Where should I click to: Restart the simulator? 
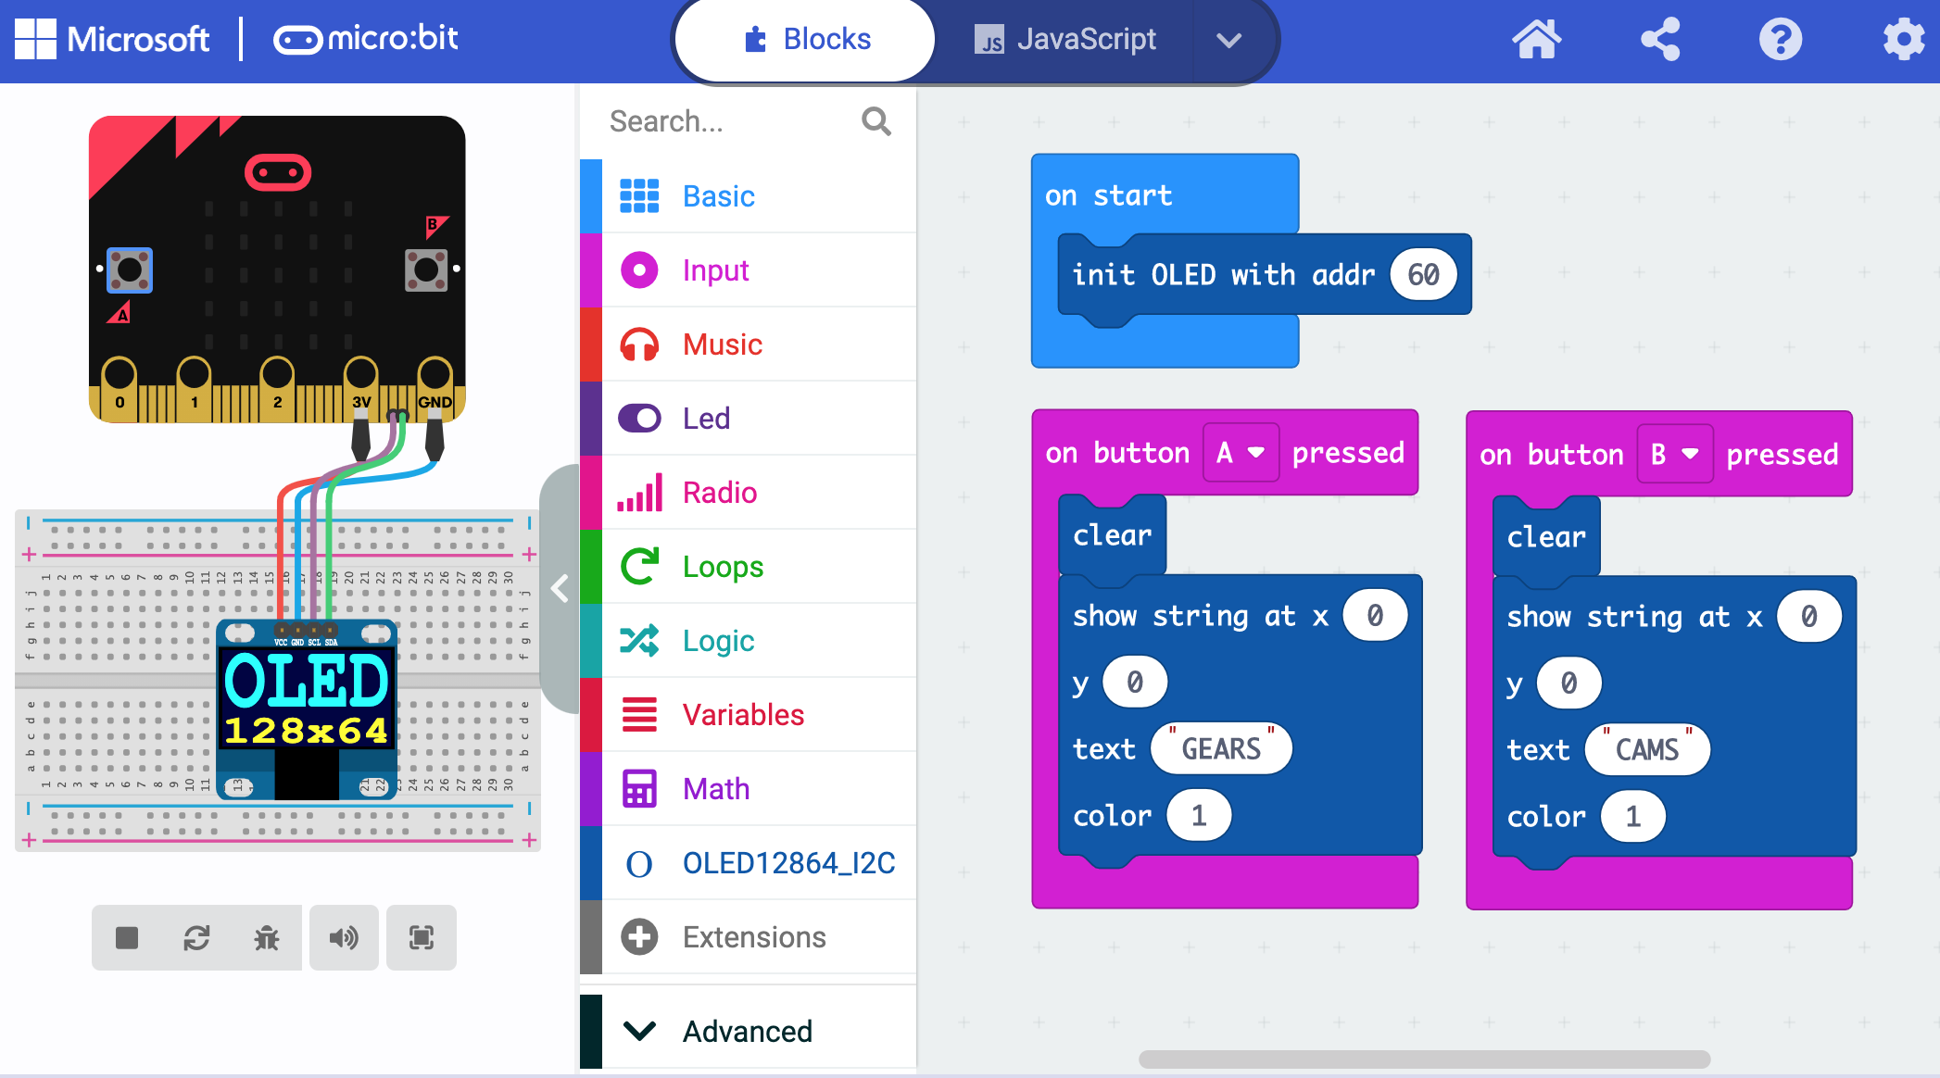196,937
